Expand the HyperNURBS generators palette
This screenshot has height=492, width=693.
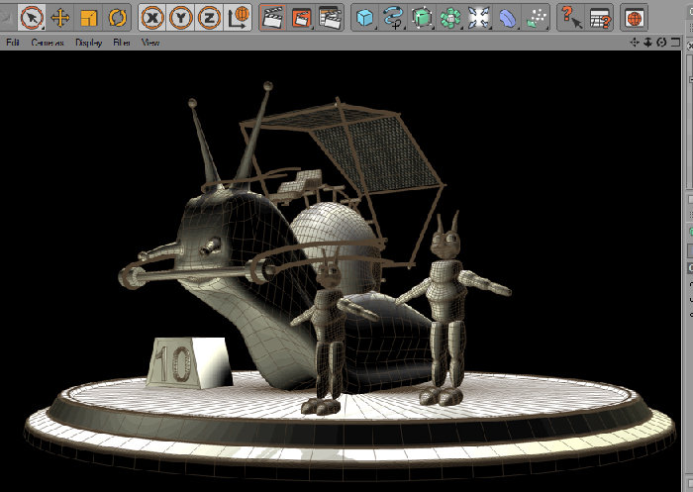tap(422, 18)
